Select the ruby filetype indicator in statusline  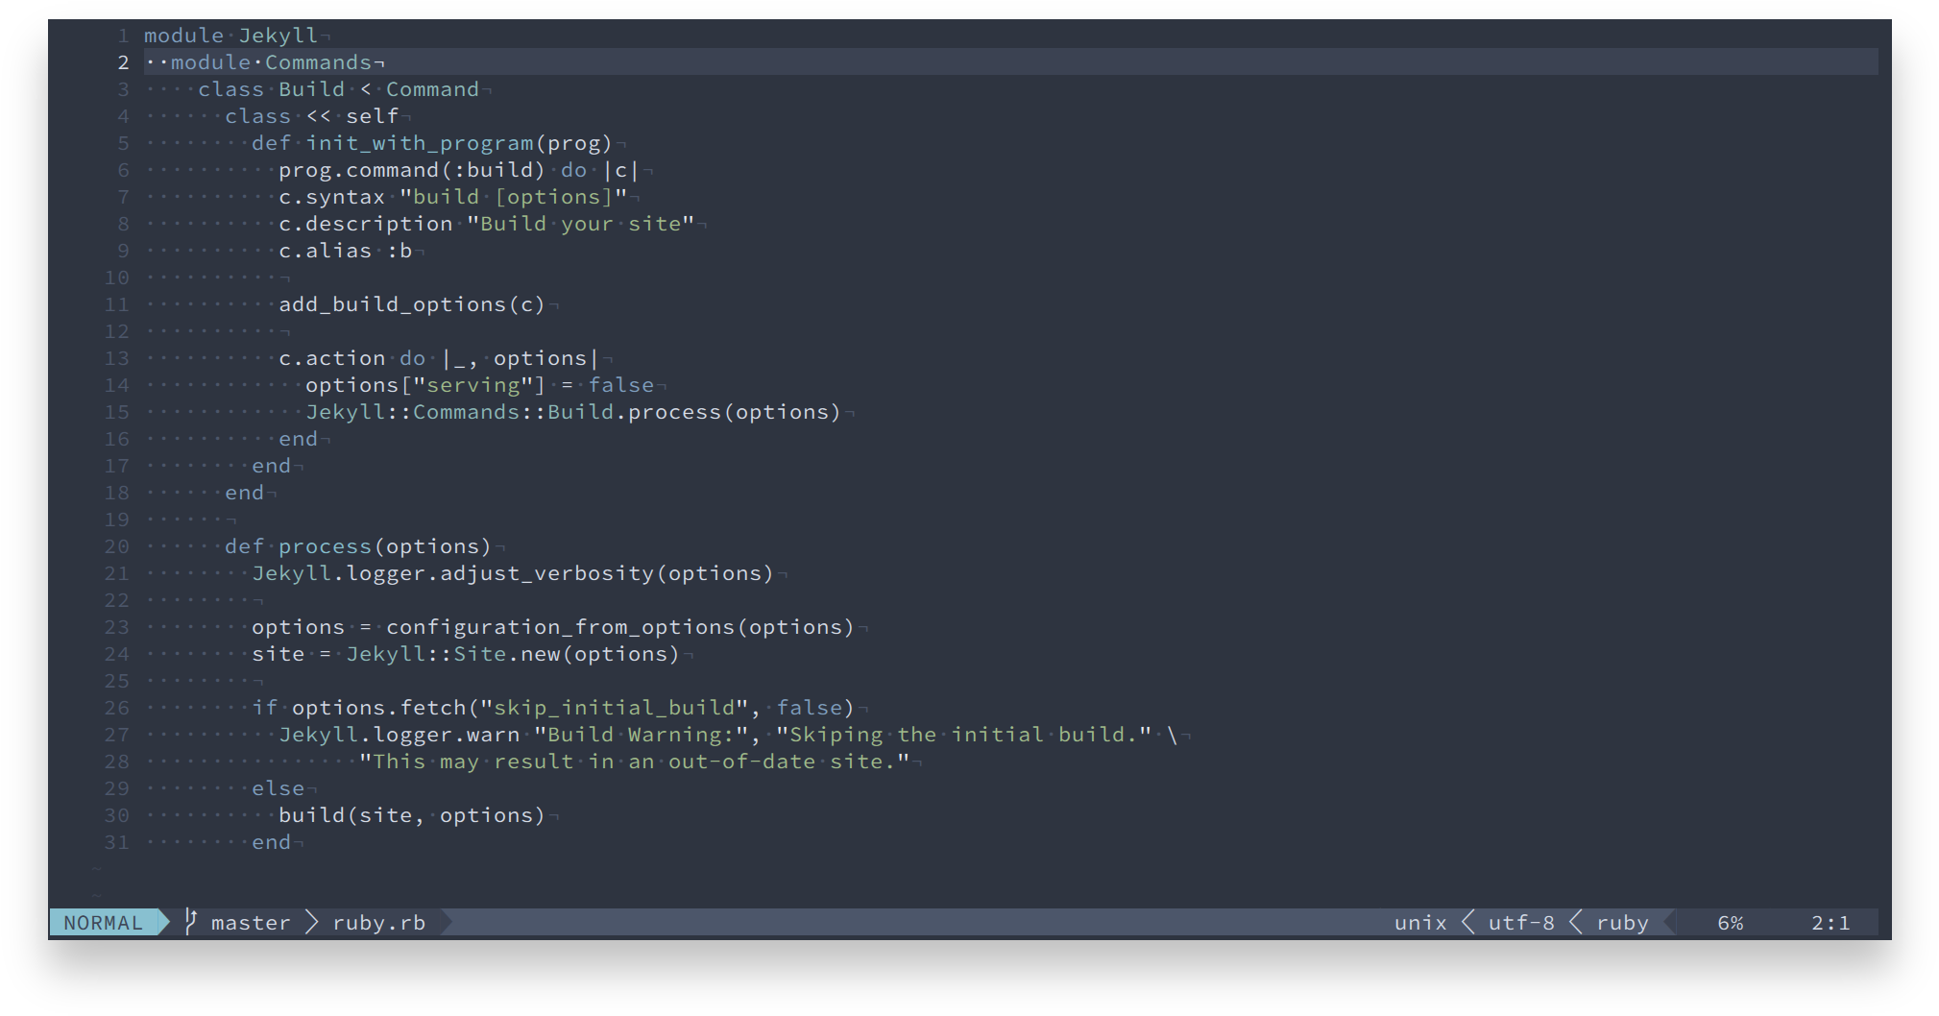tap(1622, 922)
